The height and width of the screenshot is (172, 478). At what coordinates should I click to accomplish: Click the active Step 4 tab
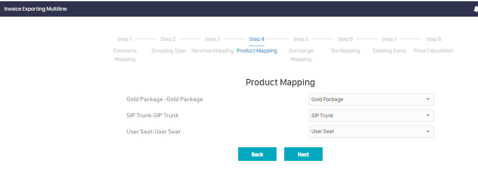256,39
